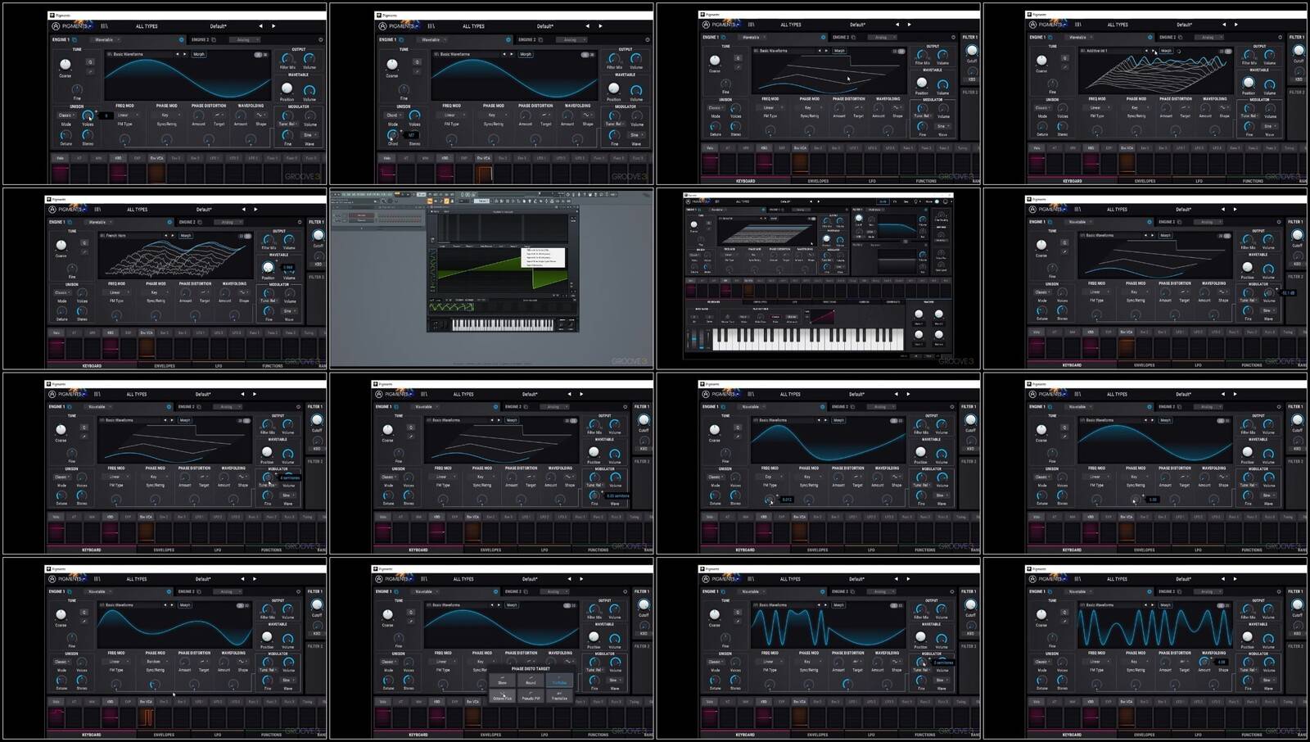Click FX view button in full-view Pigments thumbnail
Screen dimensions: 1310x742
pyautogui.click(x=895, y=201)
